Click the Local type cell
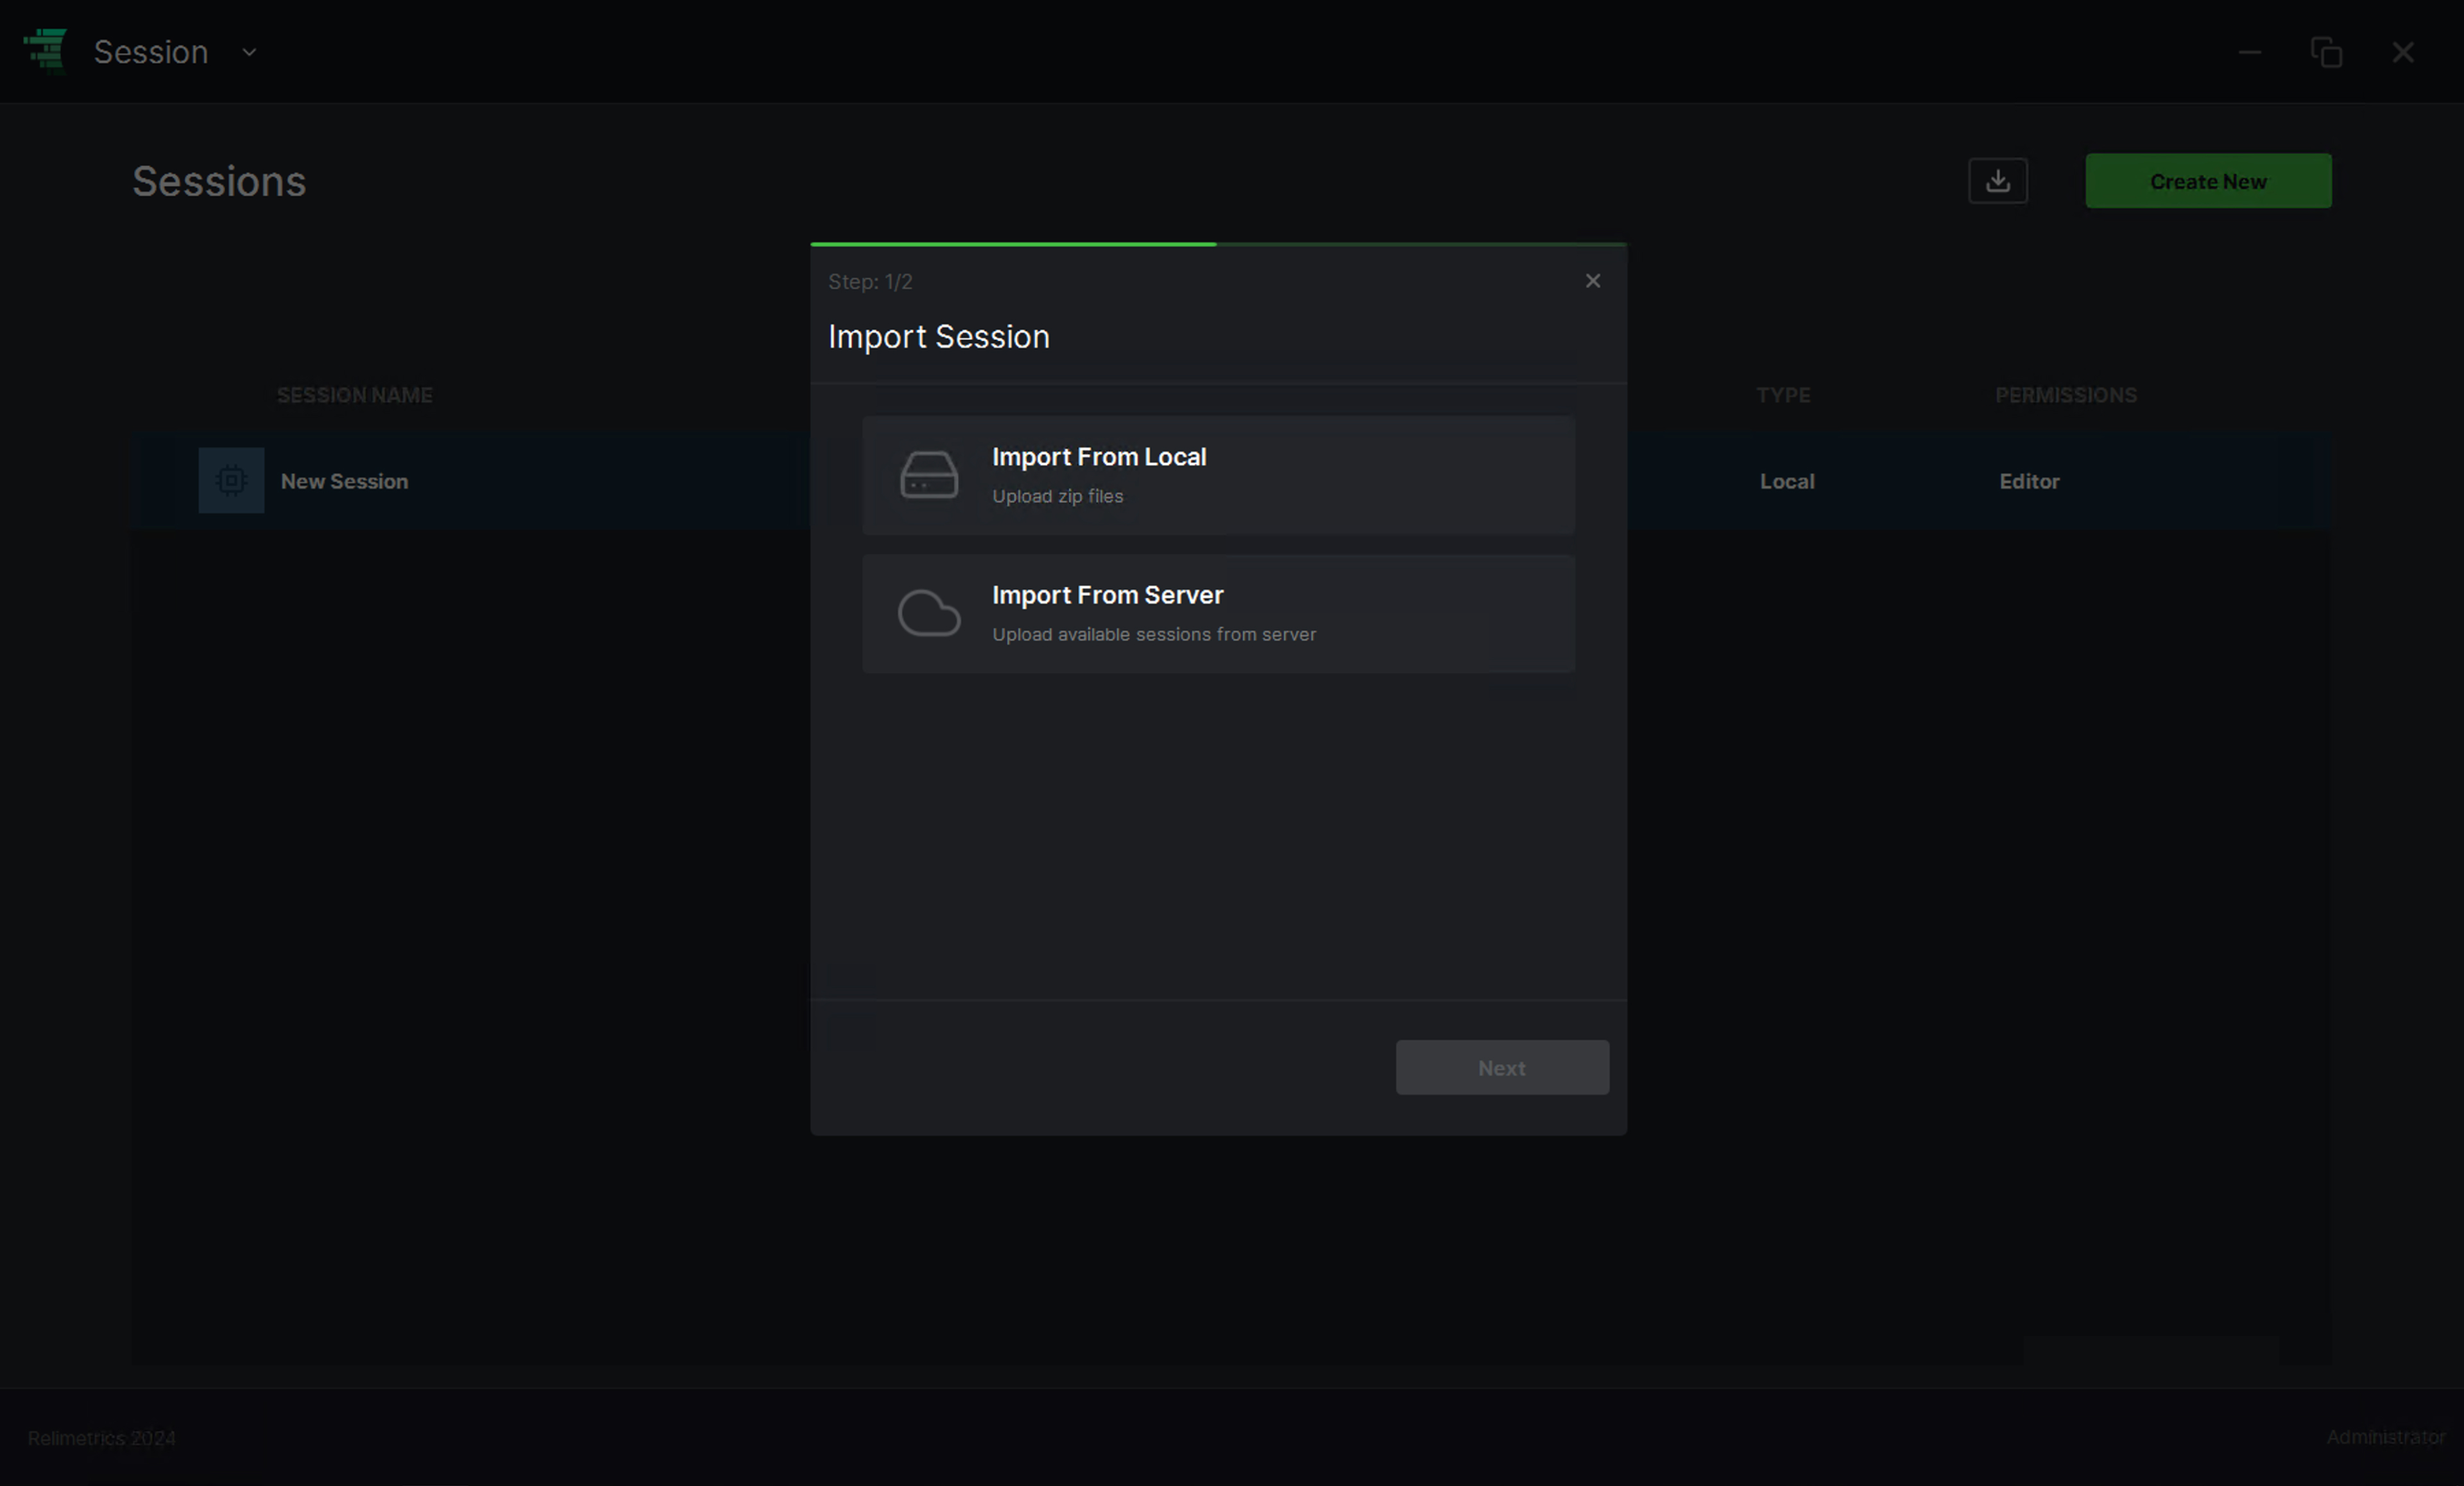Viewport: 2464px width, 1486px height. pyautogui.click(x=1787, y=481)
